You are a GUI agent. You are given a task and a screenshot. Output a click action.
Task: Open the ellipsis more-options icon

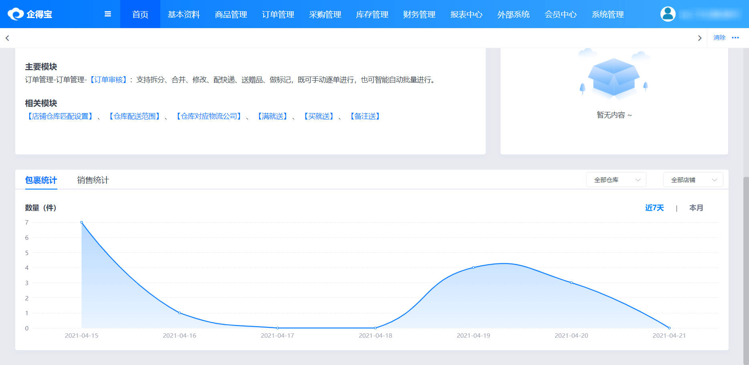click(735, 38)
